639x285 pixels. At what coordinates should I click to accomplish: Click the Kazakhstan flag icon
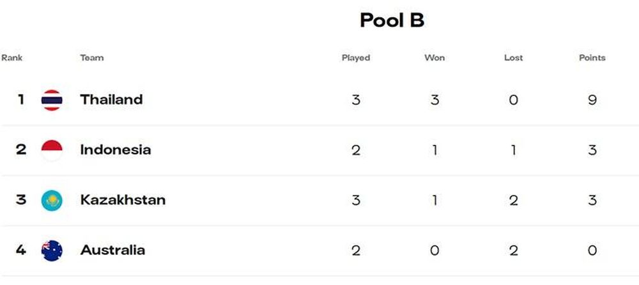[x=52, y=200]
